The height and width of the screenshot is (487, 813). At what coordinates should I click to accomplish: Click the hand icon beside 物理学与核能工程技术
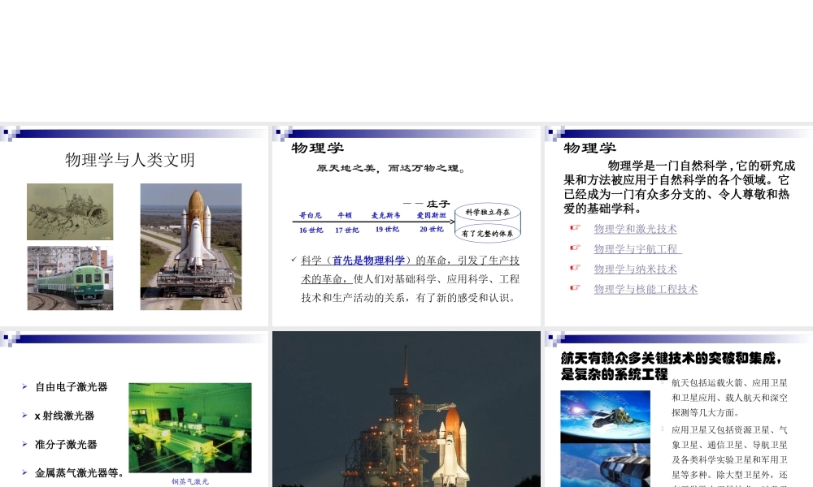(x=575, y=289)
